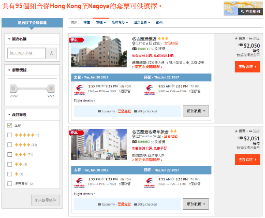Open fare conditions link in second package
This screenshot has width=265, height=218.
[x=124, y=204]
